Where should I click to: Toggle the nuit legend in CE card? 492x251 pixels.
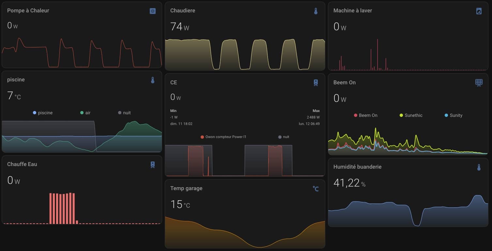pos(284,137)
